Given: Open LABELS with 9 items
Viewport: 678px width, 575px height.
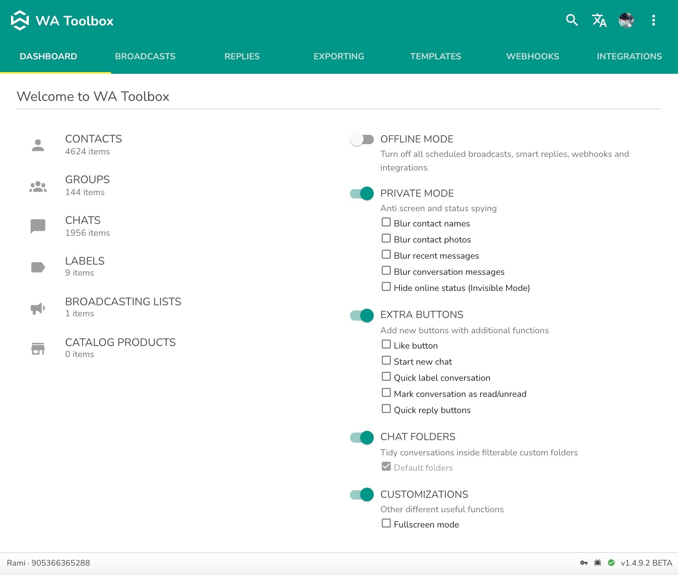Looking at the screenshot, I should (85, 266).
